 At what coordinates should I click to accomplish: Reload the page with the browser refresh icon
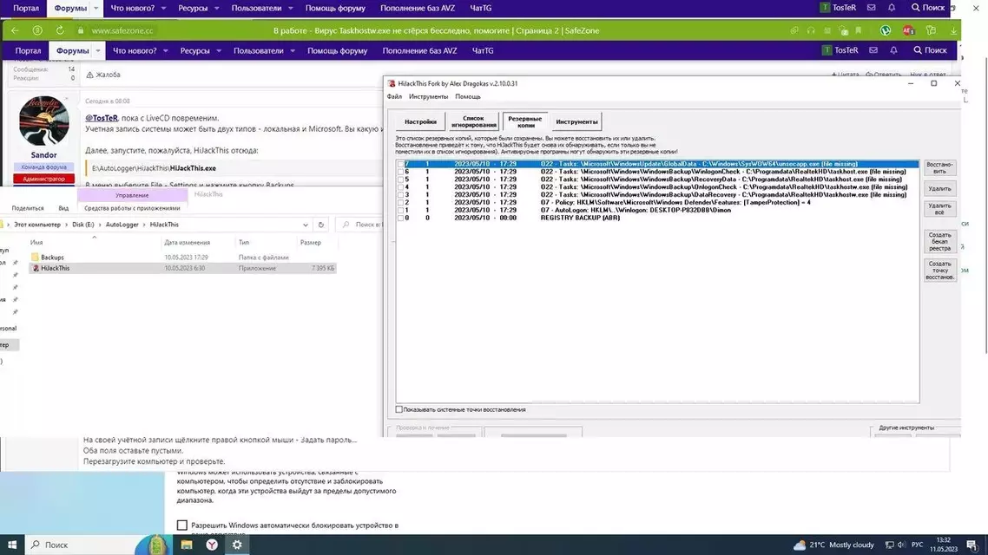click(60, 30)
